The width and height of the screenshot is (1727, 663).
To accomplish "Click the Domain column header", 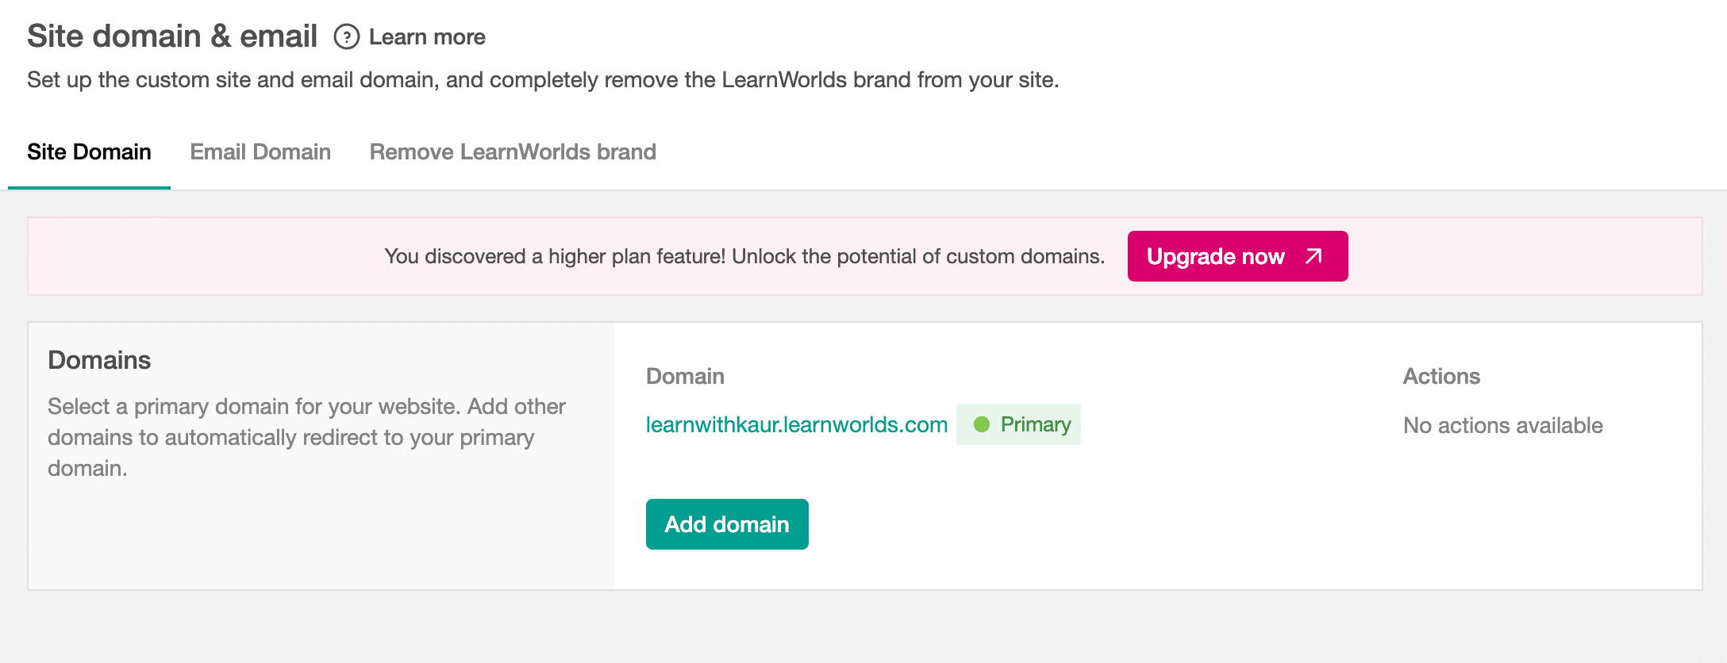I will (x=685, y=377).
